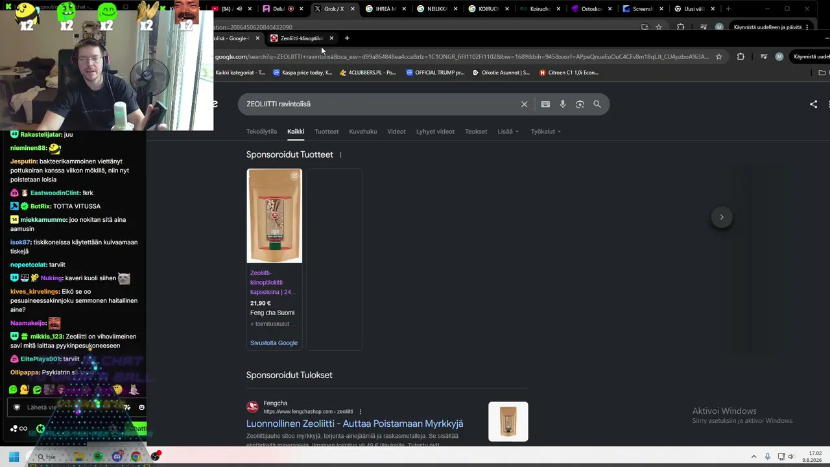Open profile avatar M in front browser toolbar
Viewport: 830px width, 467px height.
click(x=779, y=56)
